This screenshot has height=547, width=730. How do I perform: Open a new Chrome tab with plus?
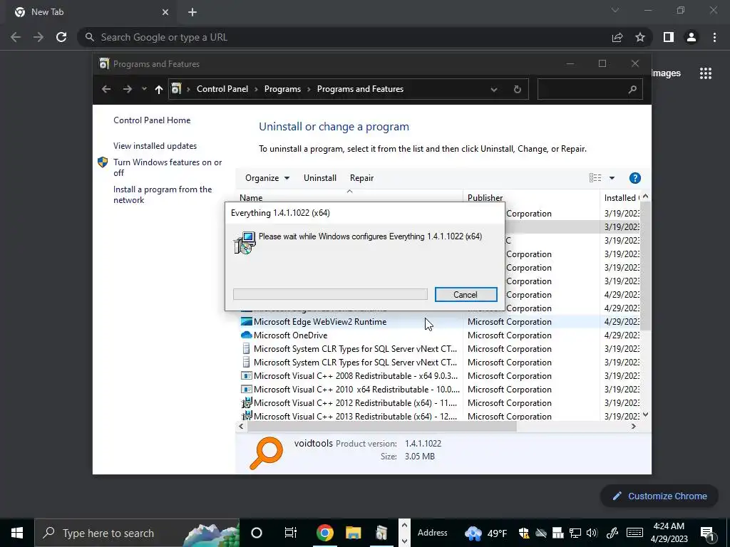click(x=192, y=12)
